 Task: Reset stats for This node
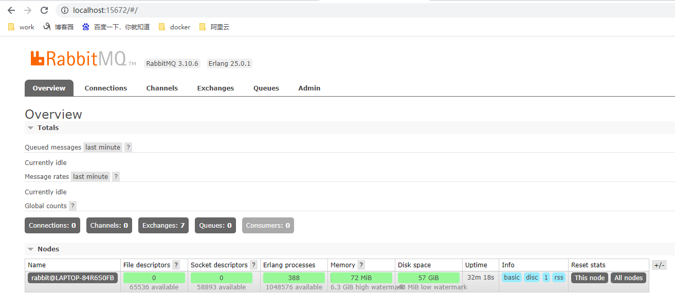(590, 278)
